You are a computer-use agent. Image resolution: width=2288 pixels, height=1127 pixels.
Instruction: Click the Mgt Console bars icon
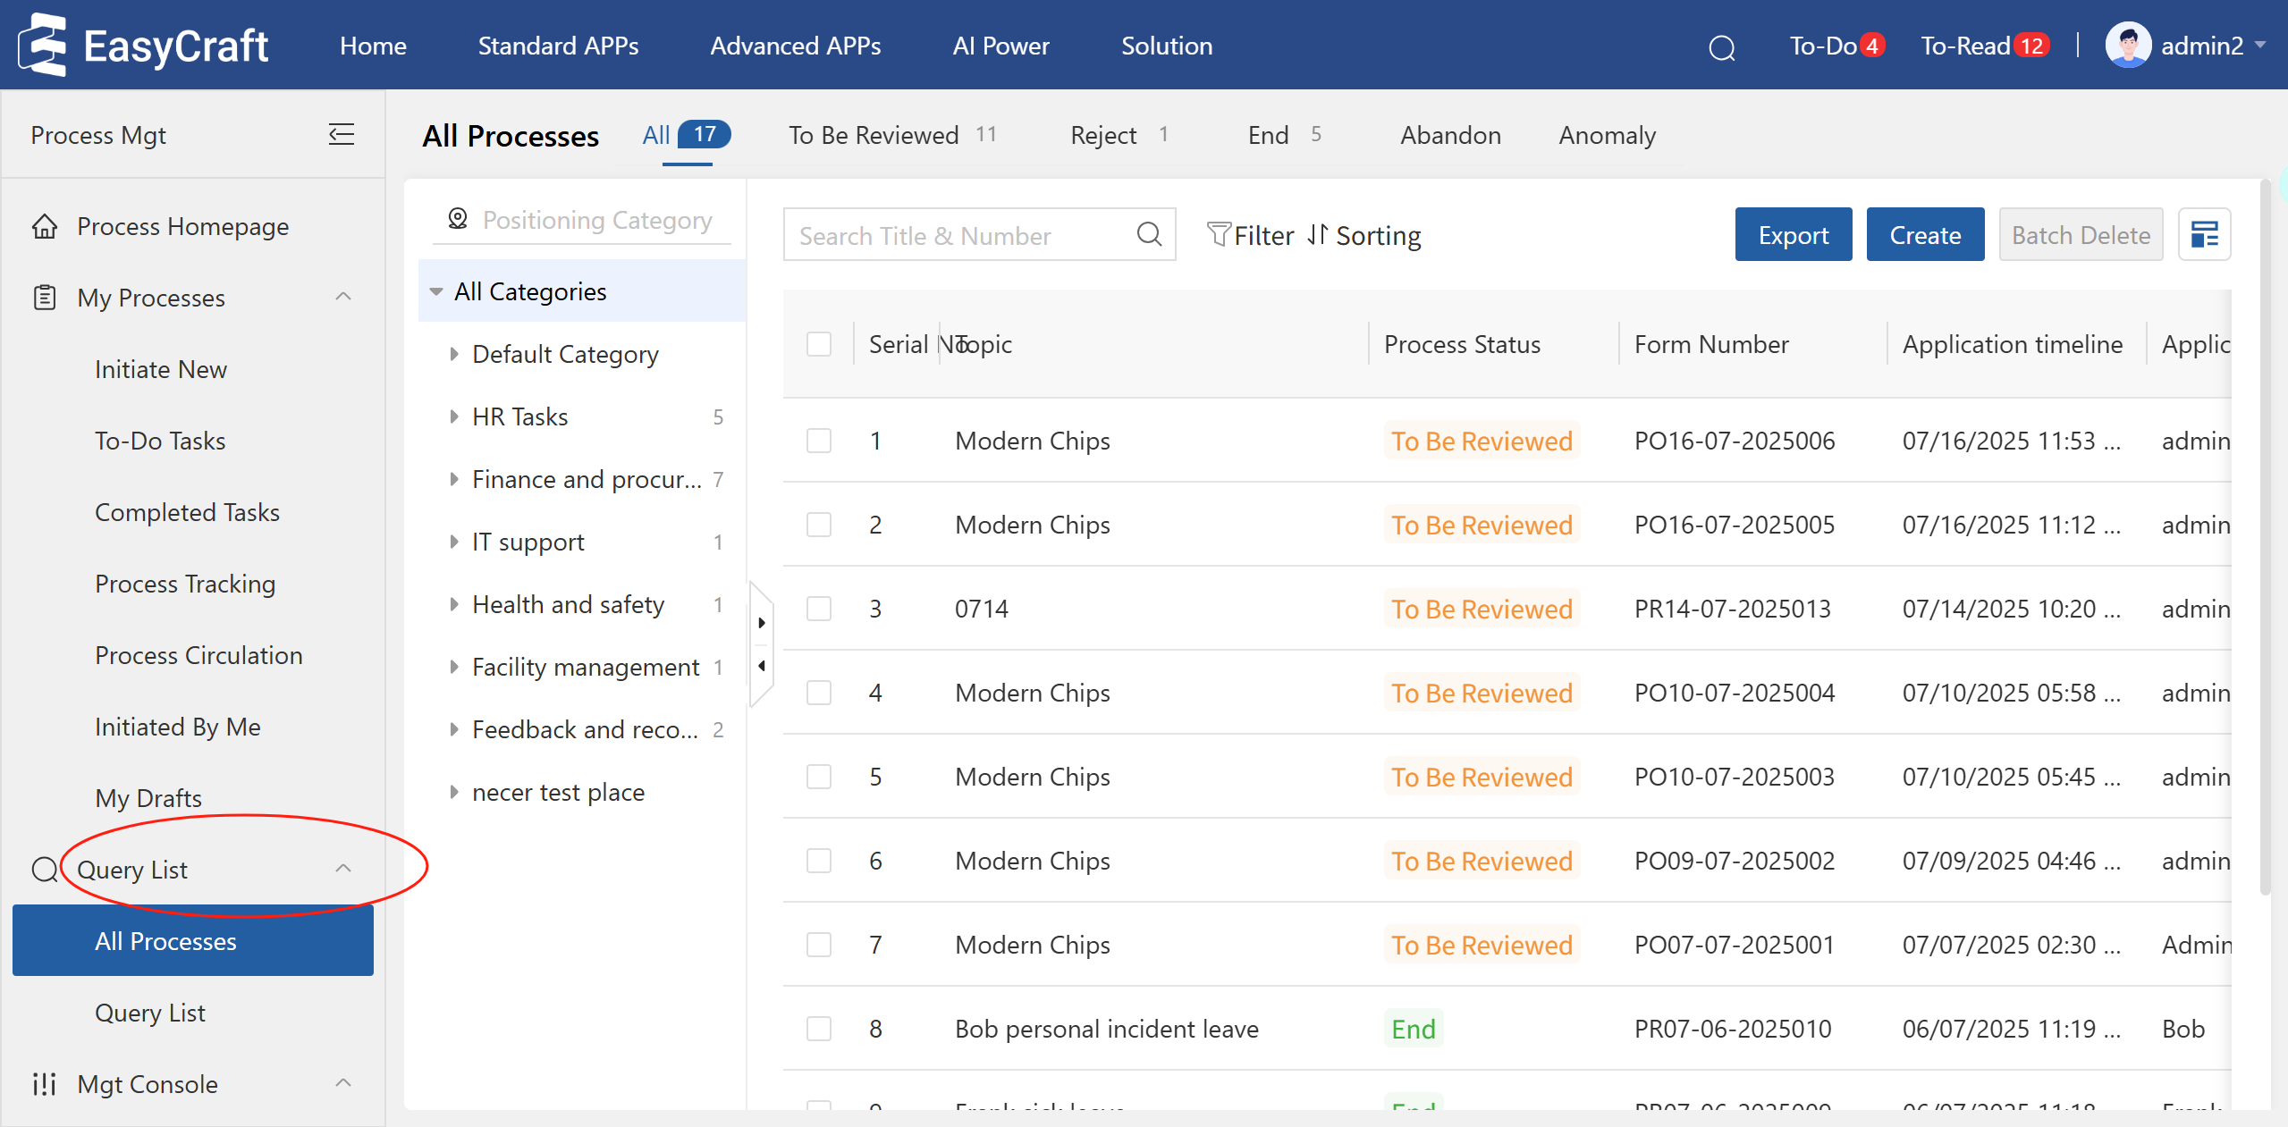(45, 1084)
